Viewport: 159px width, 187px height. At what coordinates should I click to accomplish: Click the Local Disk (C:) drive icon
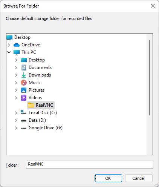pos(23,112)
